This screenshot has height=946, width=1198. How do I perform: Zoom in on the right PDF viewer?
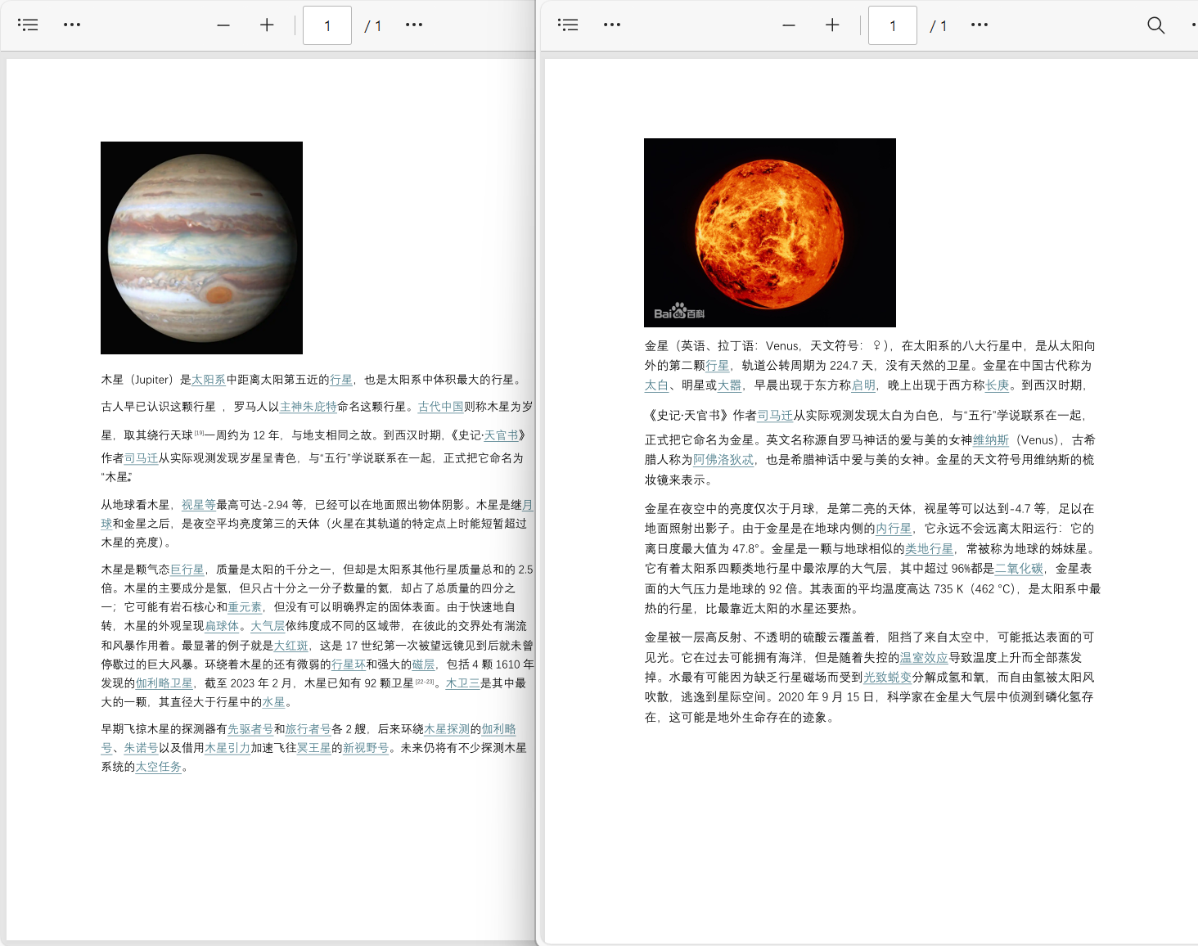pyautogui.click(x=832, y=25)
